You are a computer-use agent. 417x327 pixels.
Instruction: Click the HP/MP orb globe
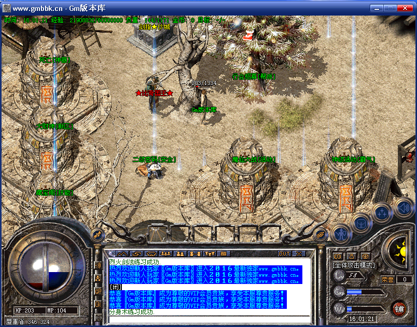click(46, 267)
